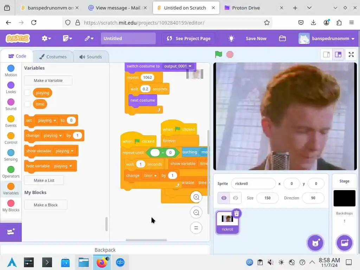Enter full screen stage mode
The image size is (360, 270).
(x=351, y=54)
